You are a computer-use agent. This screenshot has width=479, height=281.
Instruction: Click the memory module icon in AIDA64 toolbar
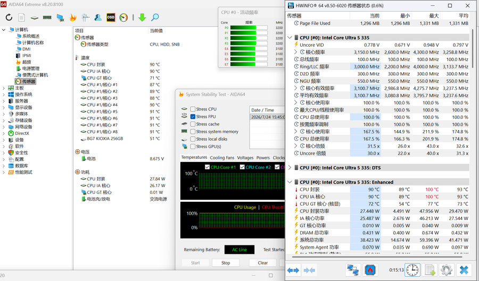47,18
